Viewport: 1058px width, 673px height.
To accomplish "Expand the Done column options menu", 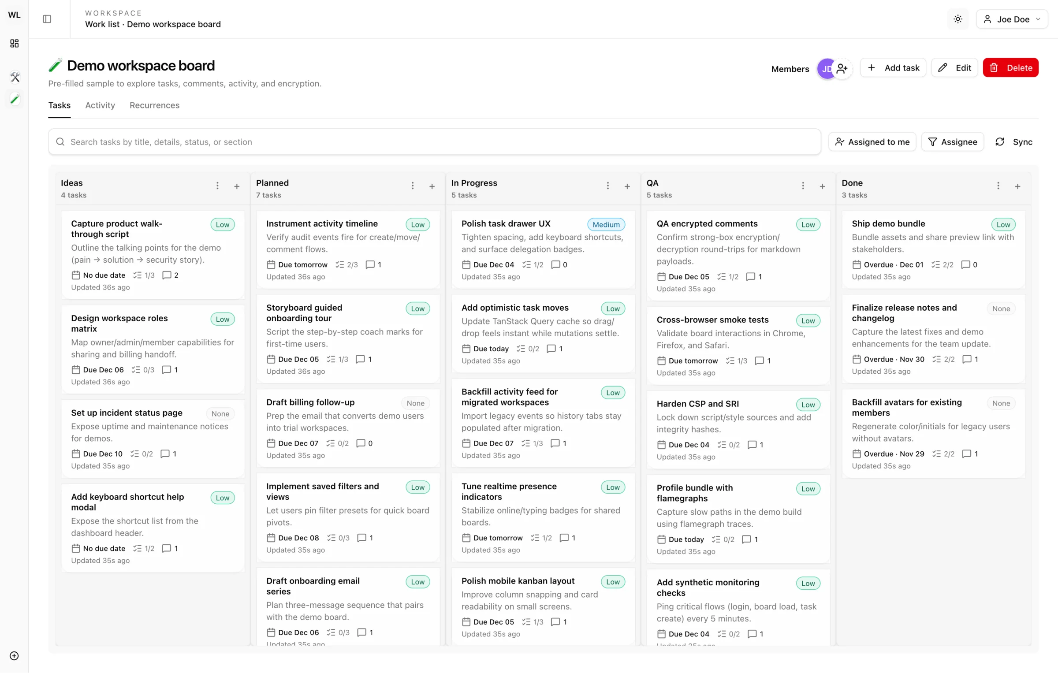I will click(998, 186).
